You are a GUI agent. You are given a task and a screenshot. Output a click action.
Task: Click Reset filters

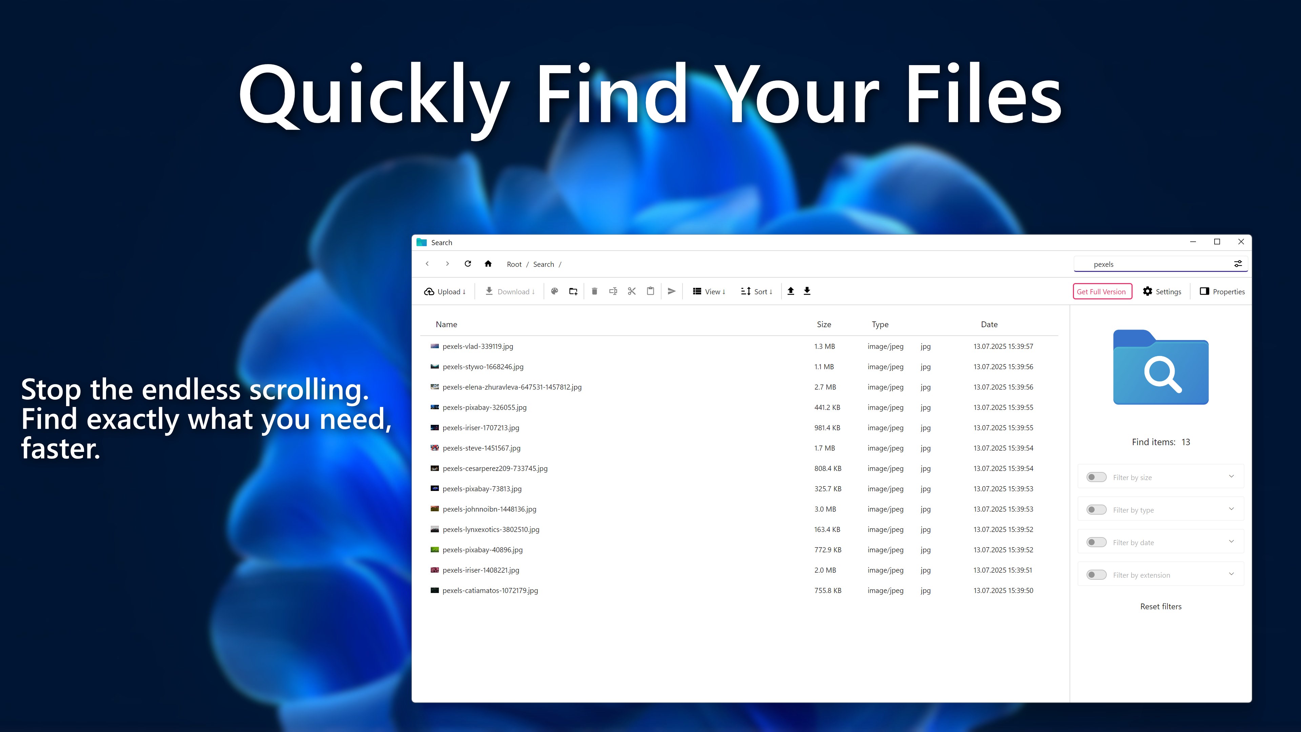coord(1161,606)
